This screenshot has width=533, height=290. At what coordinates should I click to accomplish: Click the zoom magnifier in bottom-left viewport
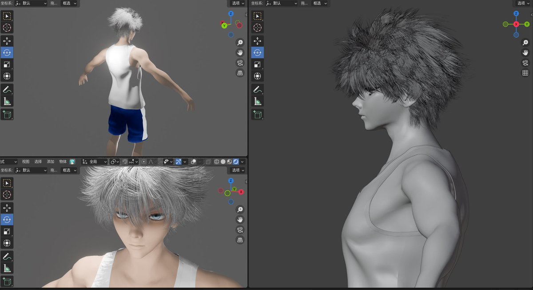[x=240, y=210]
